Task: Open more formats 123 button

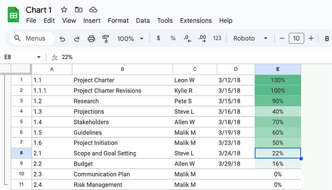Action: click(x=217, y=38)
